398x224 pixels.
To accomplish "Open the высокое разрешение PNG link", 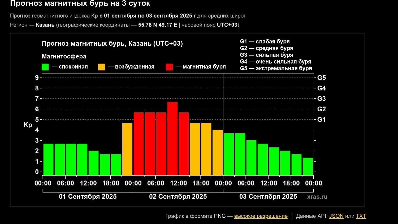I will (261, 216).
